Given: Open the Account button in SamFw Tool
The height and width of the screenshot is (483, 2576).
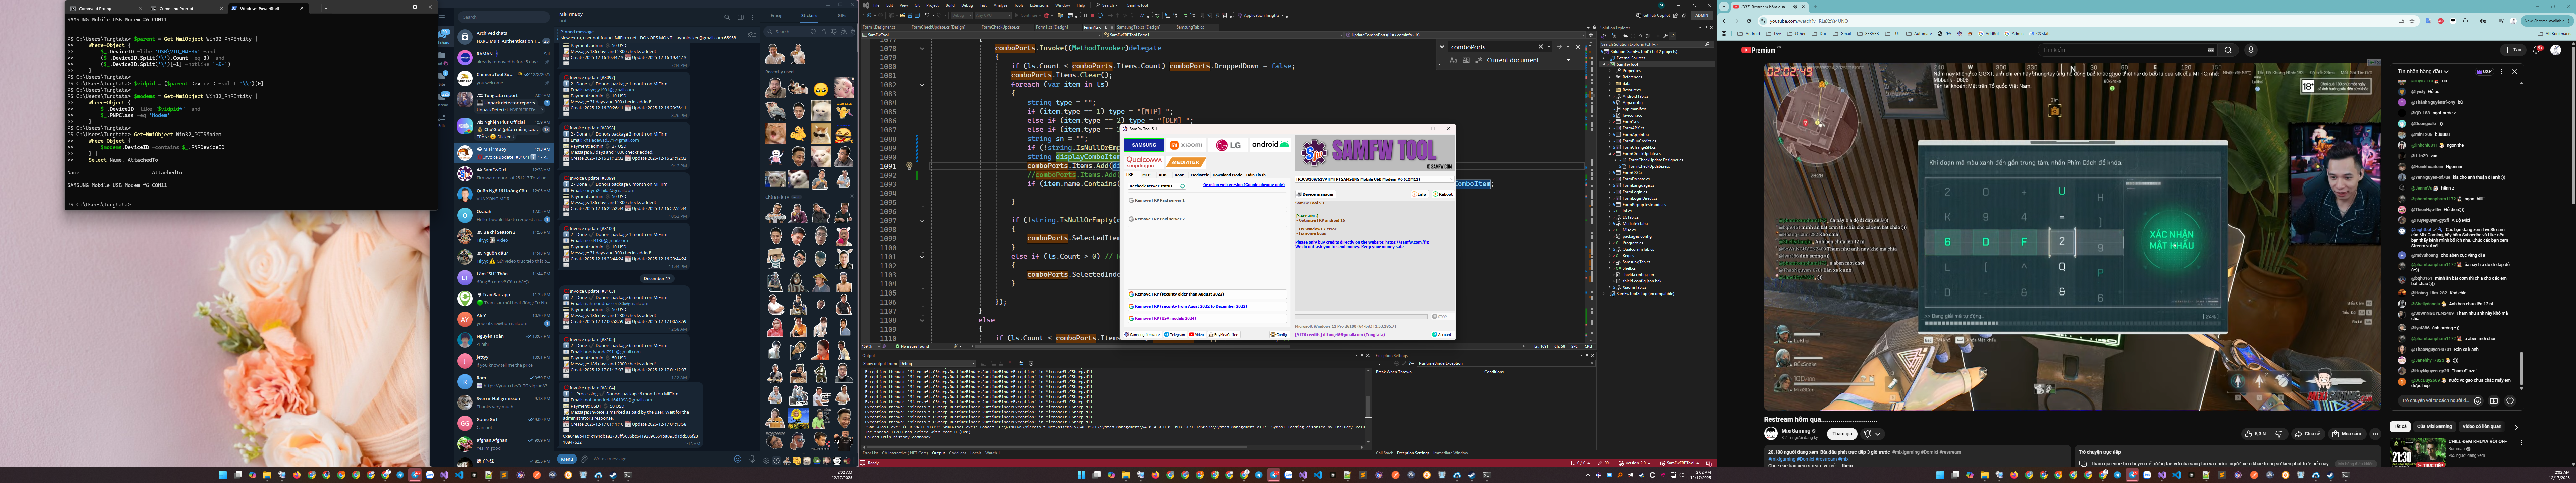Looking at the screenshot, I should pyautogui.click(x=1443, y=335).
